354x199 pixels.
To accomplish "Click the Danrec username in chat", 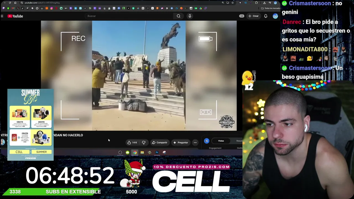I will pyautogui.click(x=292, y=22).
